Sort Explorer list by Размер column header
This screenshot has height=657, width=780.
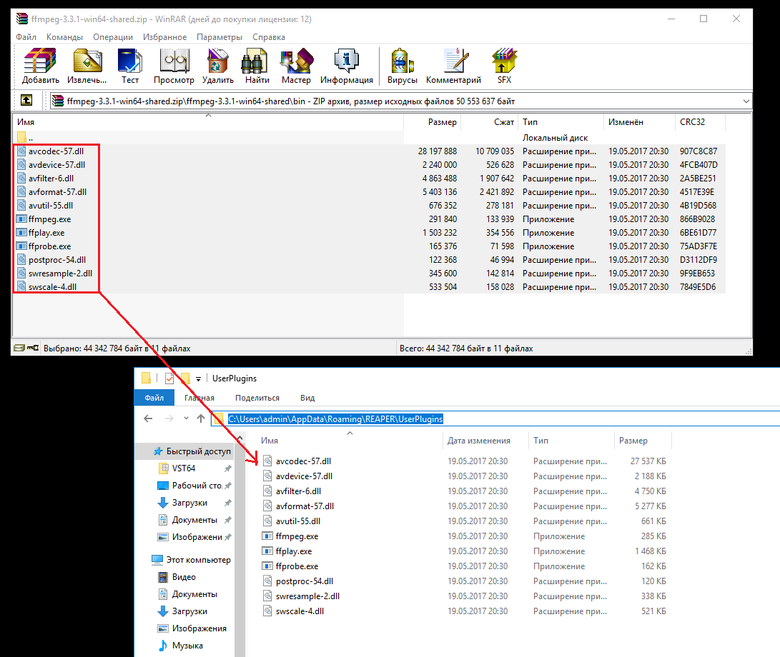[x=643, y=441]
